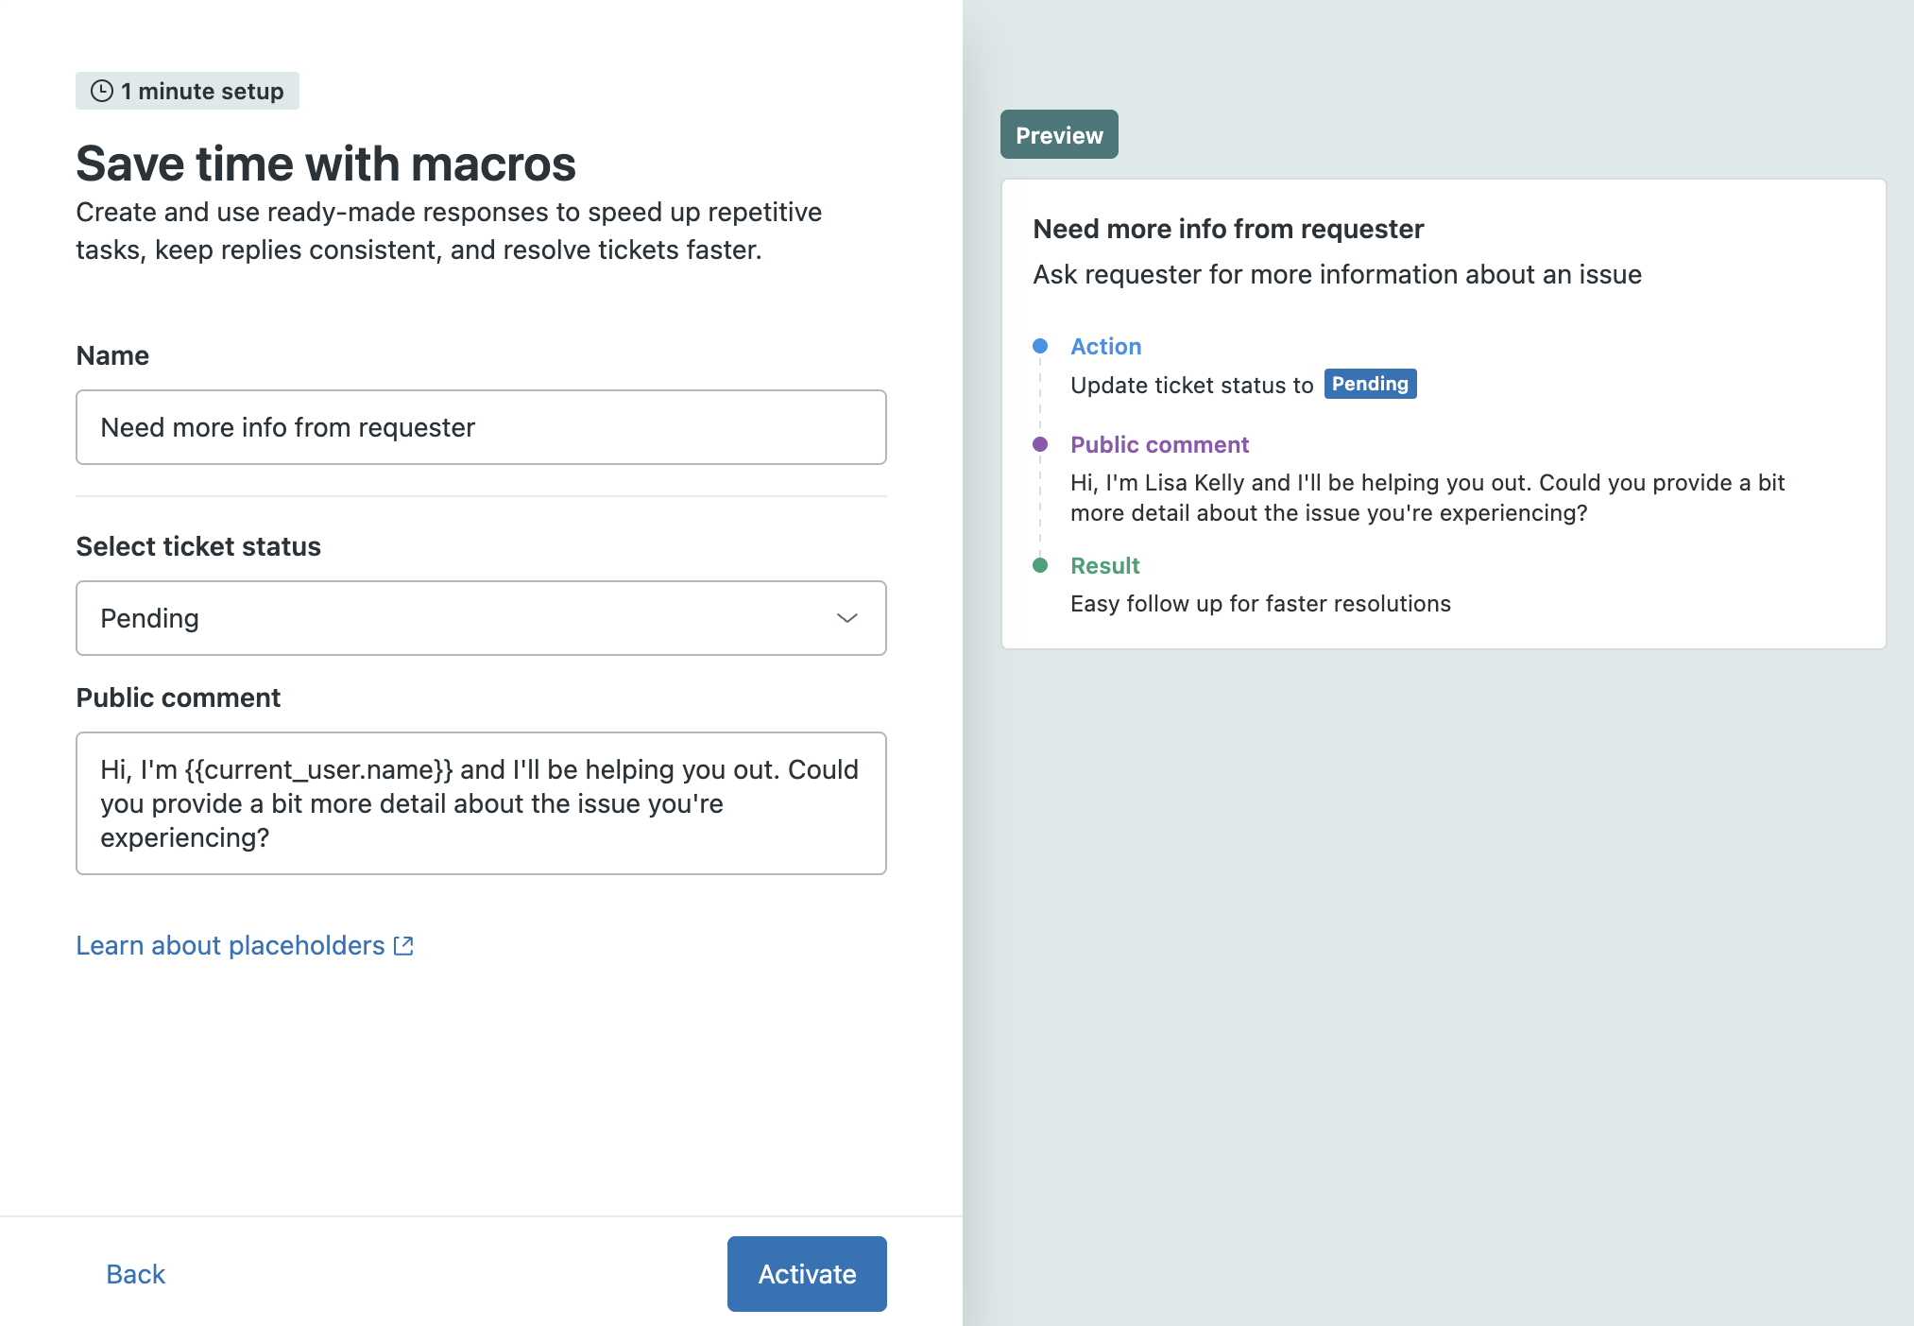
Task: Click the blue Action step dot
Action: (1040, 346)
